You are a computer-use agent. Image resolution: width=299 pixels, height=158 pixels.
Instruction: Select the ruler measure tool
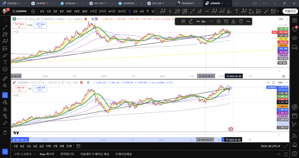point(5,78)
